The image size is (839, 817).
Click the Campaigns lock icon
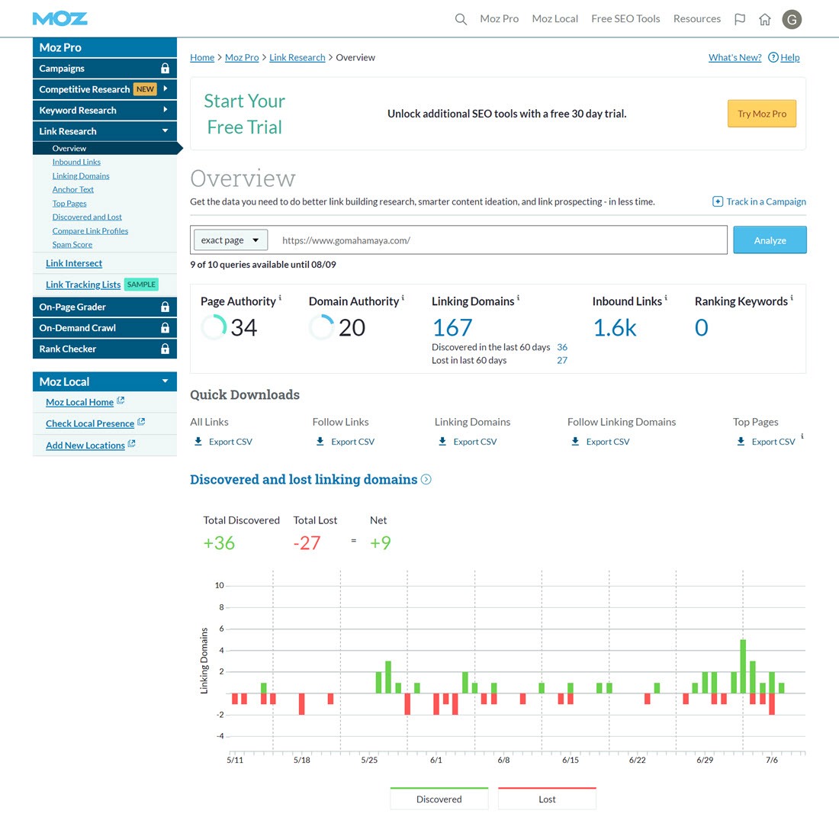[x=165, y=69]
